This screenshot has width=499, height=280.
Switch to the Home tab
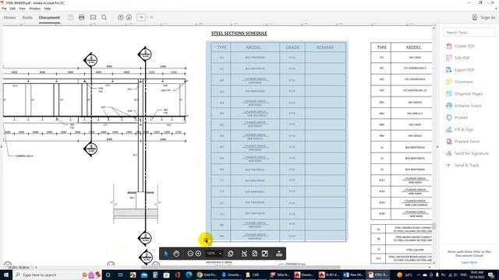pos(9,17)
